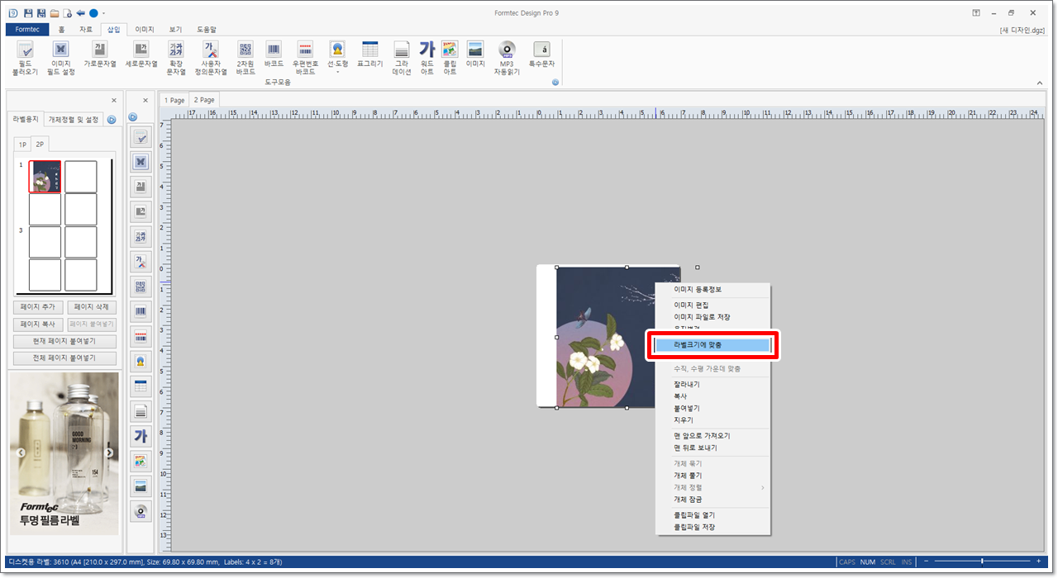
Task: Open 이미지 필드 설정 in the ribbon
Action: click(x=62, y=58)
